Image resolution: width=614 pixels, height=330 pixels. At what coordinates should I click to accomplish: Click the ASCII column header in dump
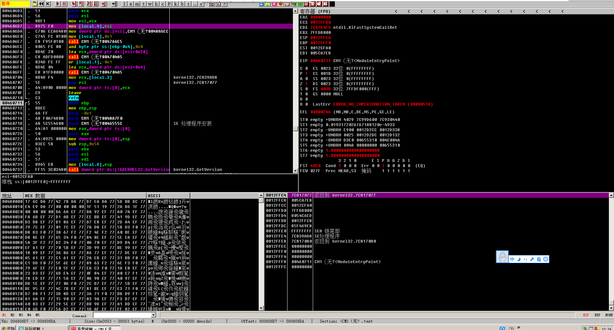click(x=168, y=196)
